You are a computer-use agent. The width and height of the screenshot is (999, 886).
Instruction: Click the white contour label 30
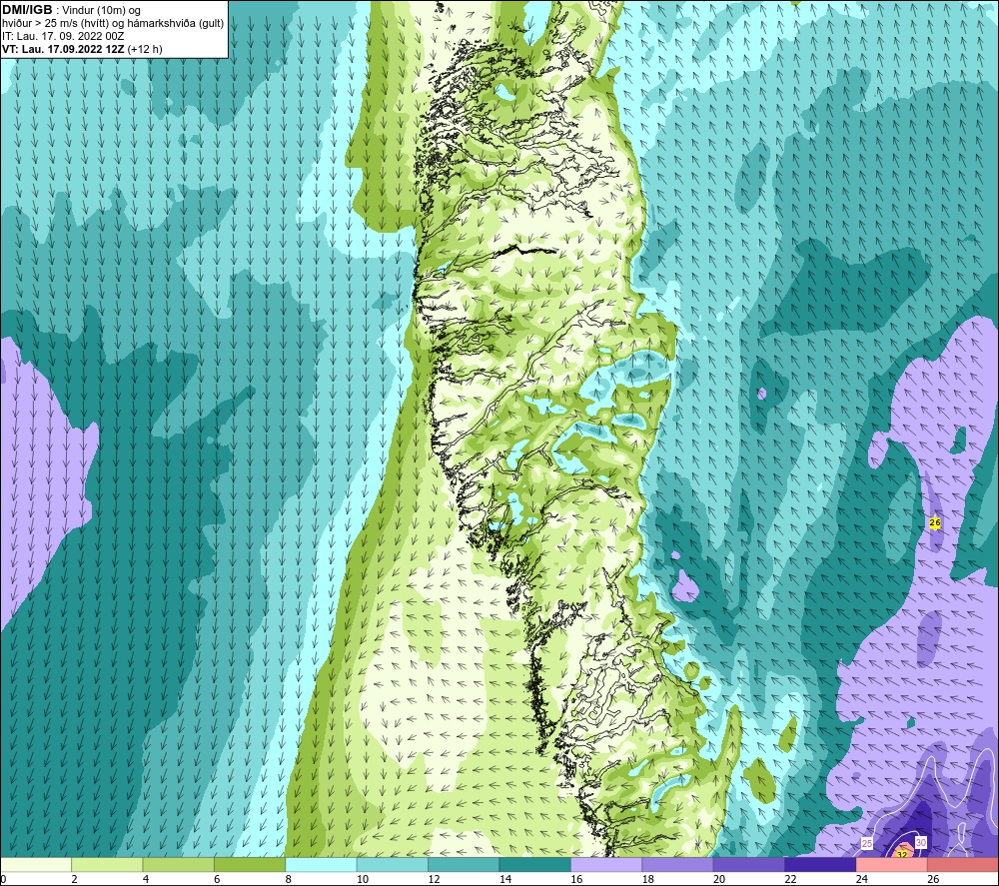(921, 843)
